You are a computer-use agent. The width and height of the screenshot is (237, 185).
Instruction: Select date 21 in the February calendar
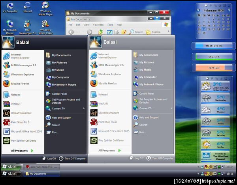[x=204, y=29]
